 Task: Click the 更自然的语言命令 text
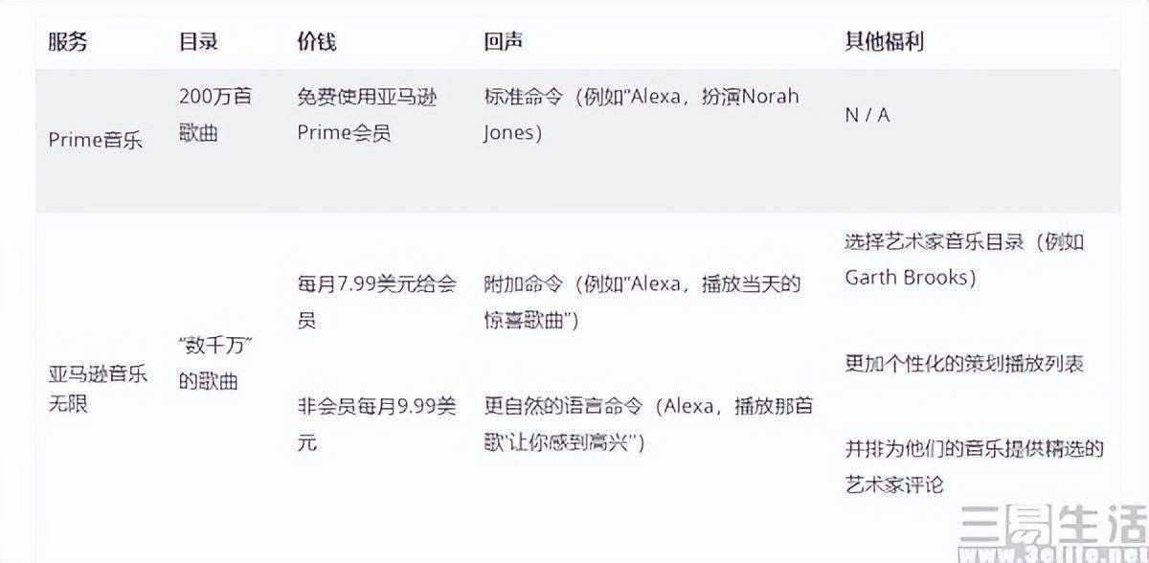[648, 423]
